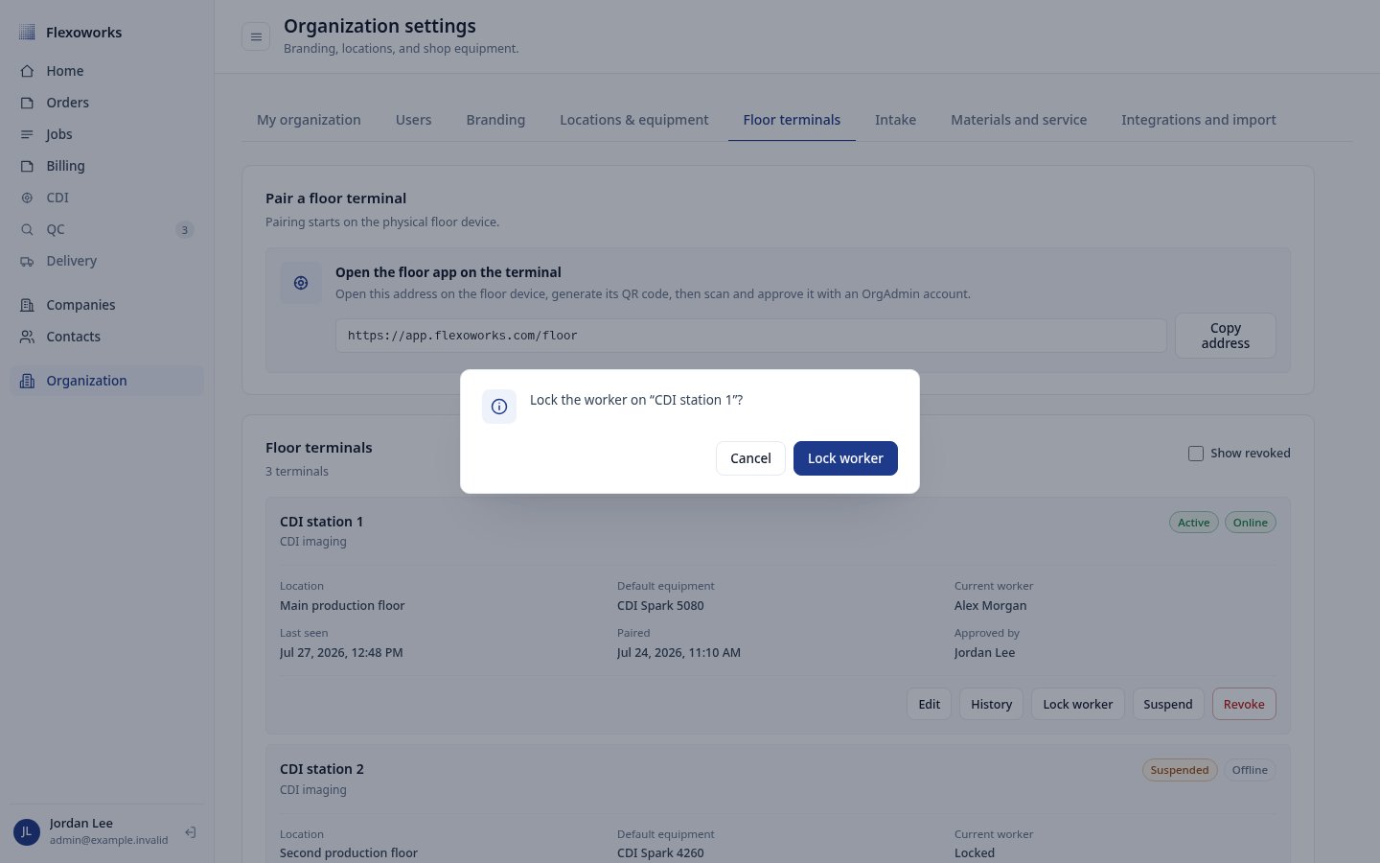Image resolution: width=1380 pixels, height=863 pixels.
Task: Click the Online badge on CDI station 1
Action: pos(1251,523)
